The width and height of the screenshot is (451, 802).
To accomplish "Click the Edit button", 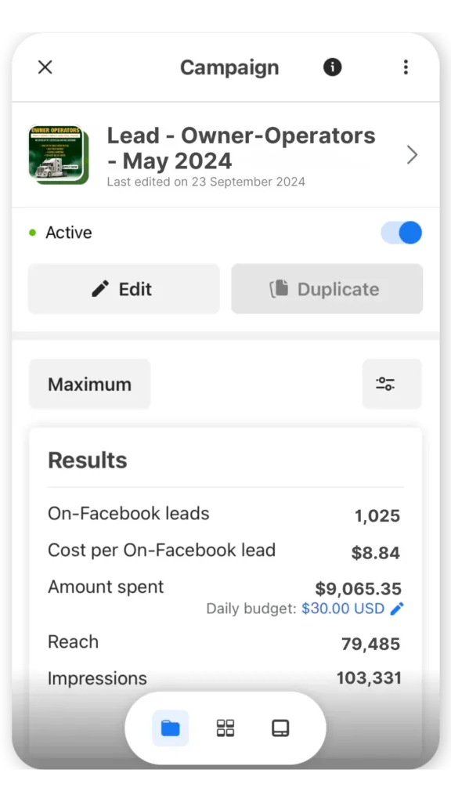I will click(124, 289).
